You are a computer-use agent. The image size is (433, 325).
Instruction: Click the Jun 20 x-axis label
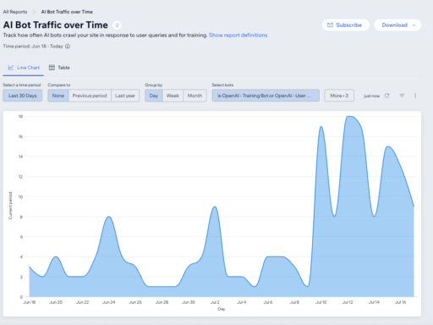coord(56,302)
